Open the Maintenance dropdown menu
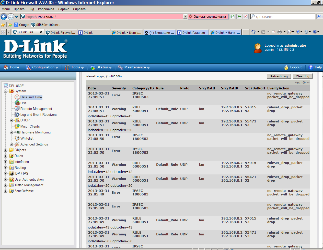This screenshot has width=323, height=250. [134, 67]
